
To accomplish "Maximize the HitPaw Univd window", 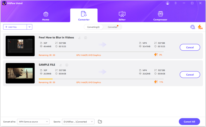I will pyautogui.click(x=192, y=3).
